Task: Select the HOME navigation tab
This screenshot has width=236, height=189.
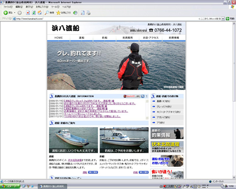Action: pyautogui.click(x=58, y=38)
